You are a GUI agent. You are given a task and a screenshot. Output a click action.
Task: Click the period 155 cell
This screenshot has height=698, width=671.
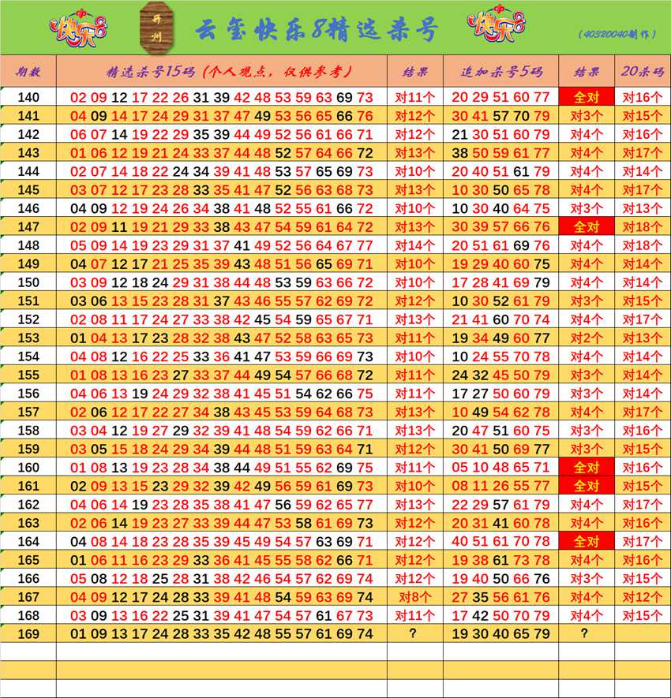[x=28, y=375]
